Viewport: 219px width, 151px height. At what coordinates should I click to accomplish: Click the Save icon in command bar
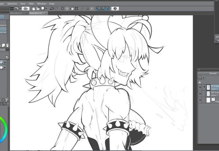[x=43, y=8]
